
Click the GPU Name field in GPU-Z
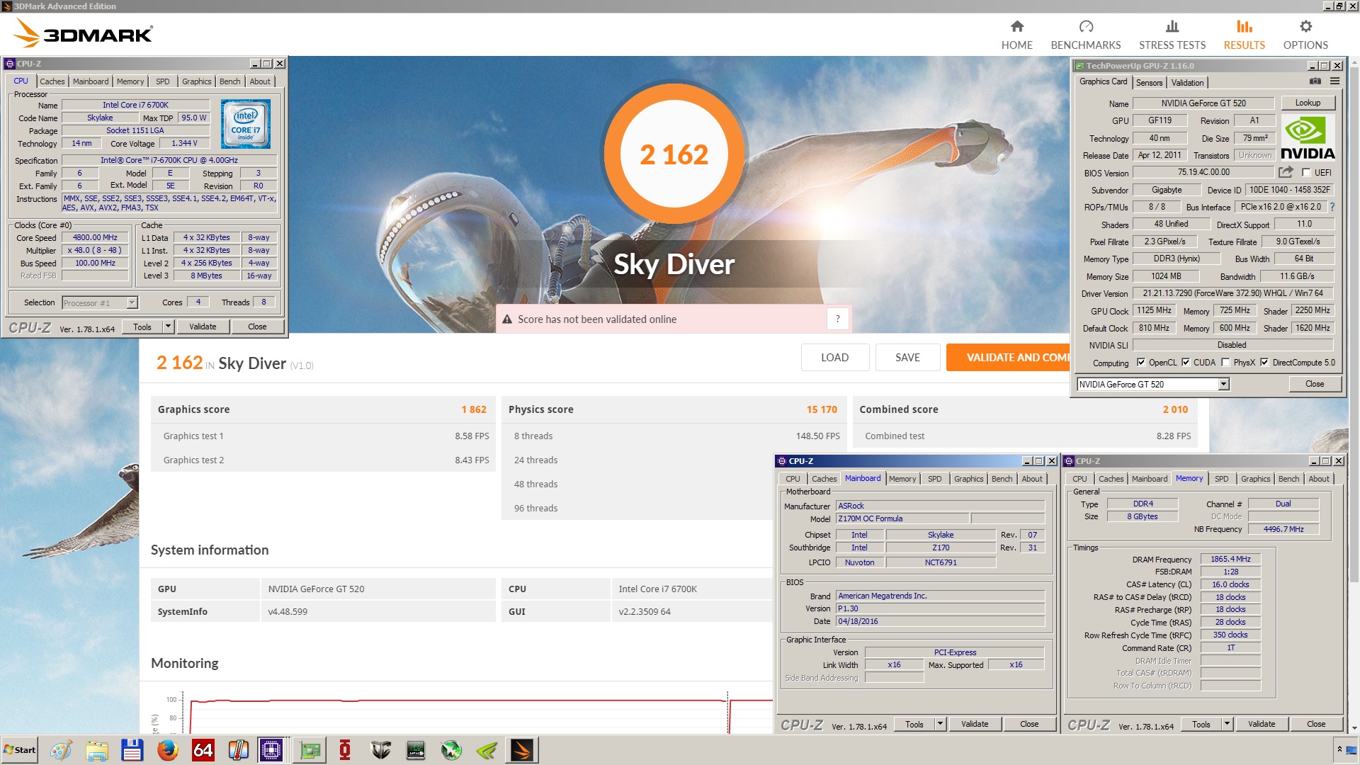[x=1203, y=103]
